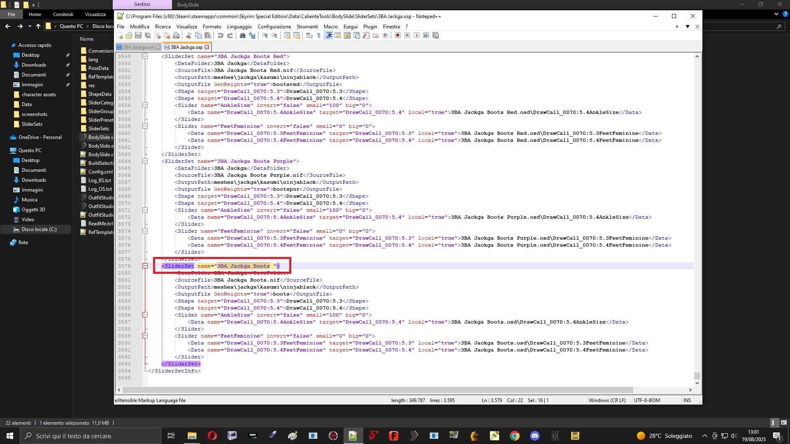Start macro recording with red dot icon
Viewport: 790px width, 444px height.
coord(397,35)
